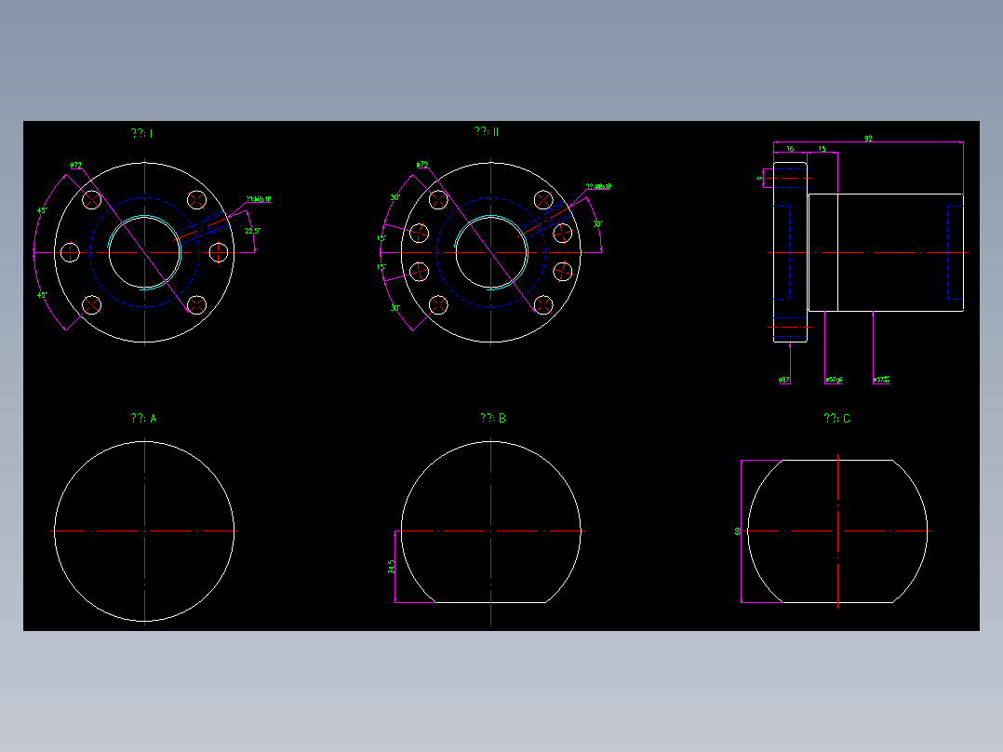
Task: Click the '??: B' view title
Action: 493,418
